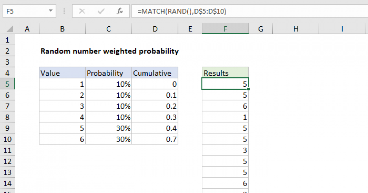Click the Insert Function (fx) icon
The height and width of the screenshot is (193, 368).
(120, 11)
